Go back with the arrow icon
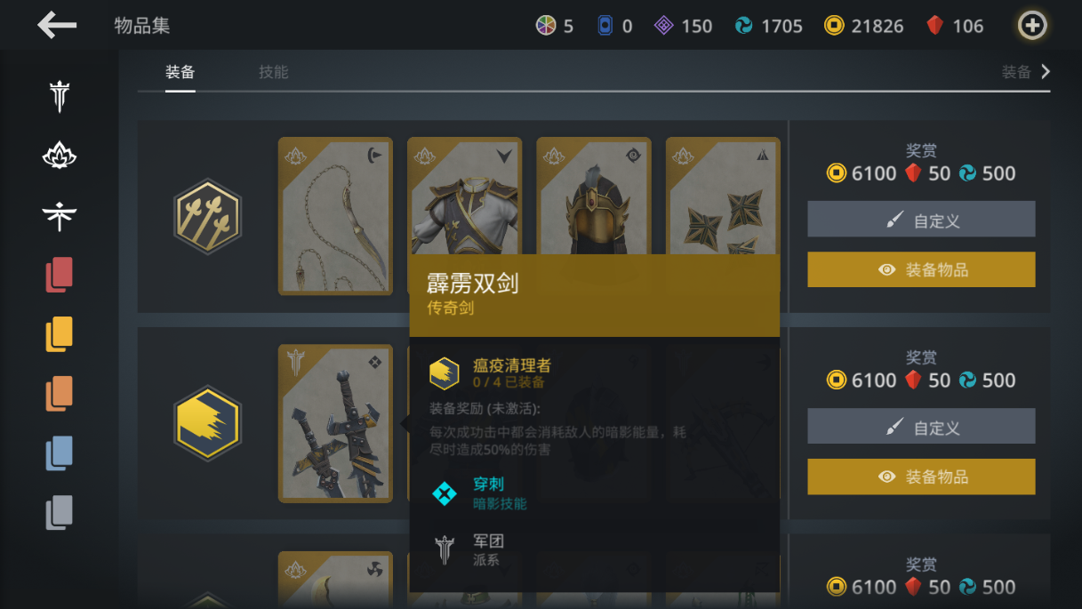The height and width of the screenshot is (609, 1082). [x=57, y=25]
